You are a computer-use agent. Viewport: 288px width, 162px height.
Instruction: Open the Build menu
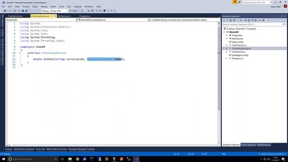(35, 6)
